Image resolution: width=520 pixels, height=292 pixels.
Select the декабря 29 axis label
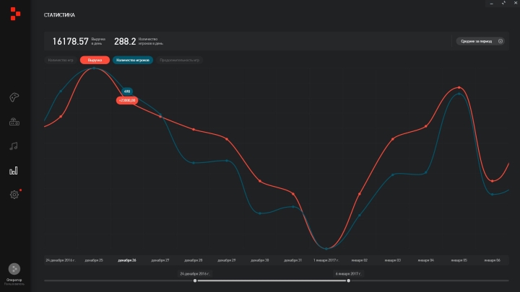(227, 260)
